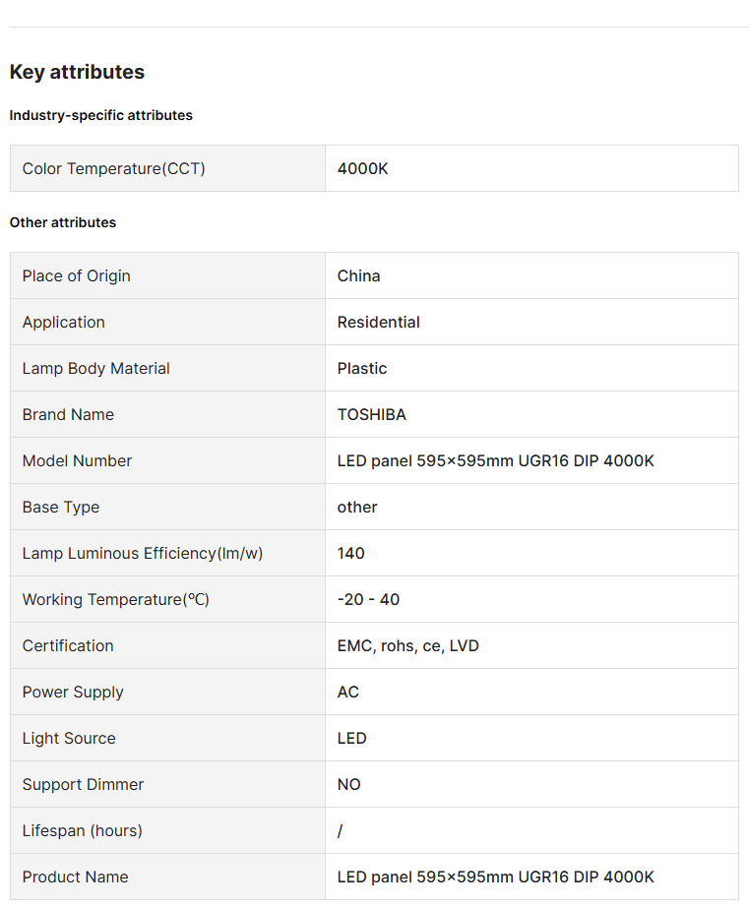Click the Plastic material value
749x907 pixels.
(x=362, y=368)
